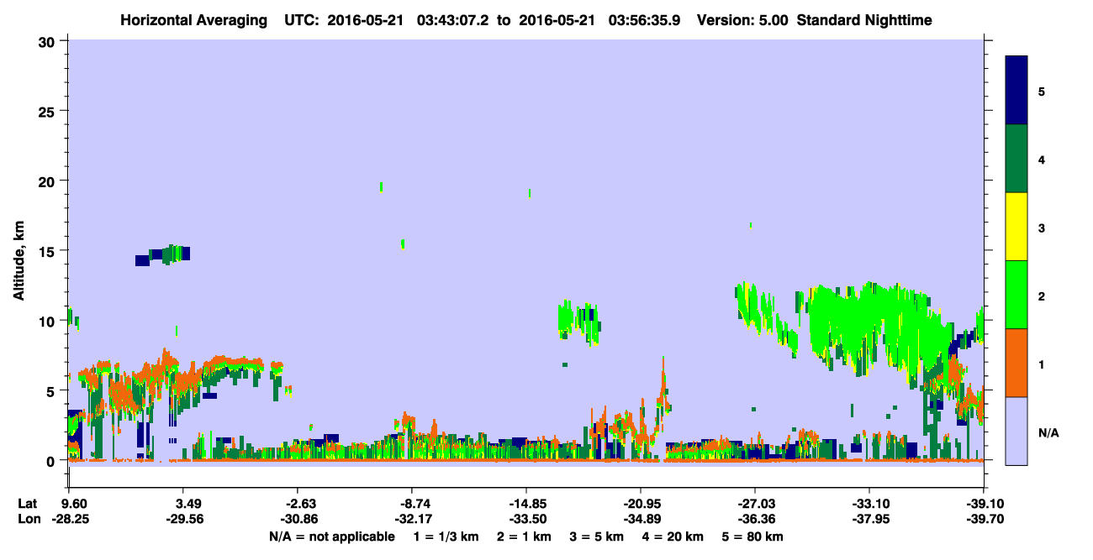Click latitude value '-14.85'

click(526, 504)
